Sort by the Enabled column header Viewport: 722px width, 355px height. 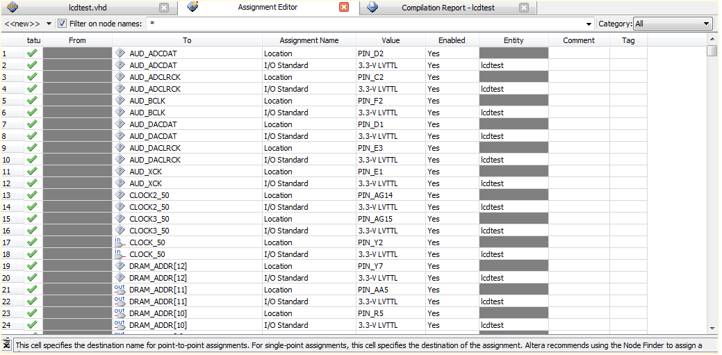tap(452, 40)
